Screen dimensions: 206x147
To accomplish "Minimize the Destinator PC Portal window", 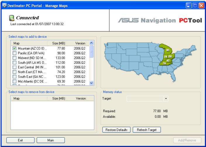I will click(188, 6).
